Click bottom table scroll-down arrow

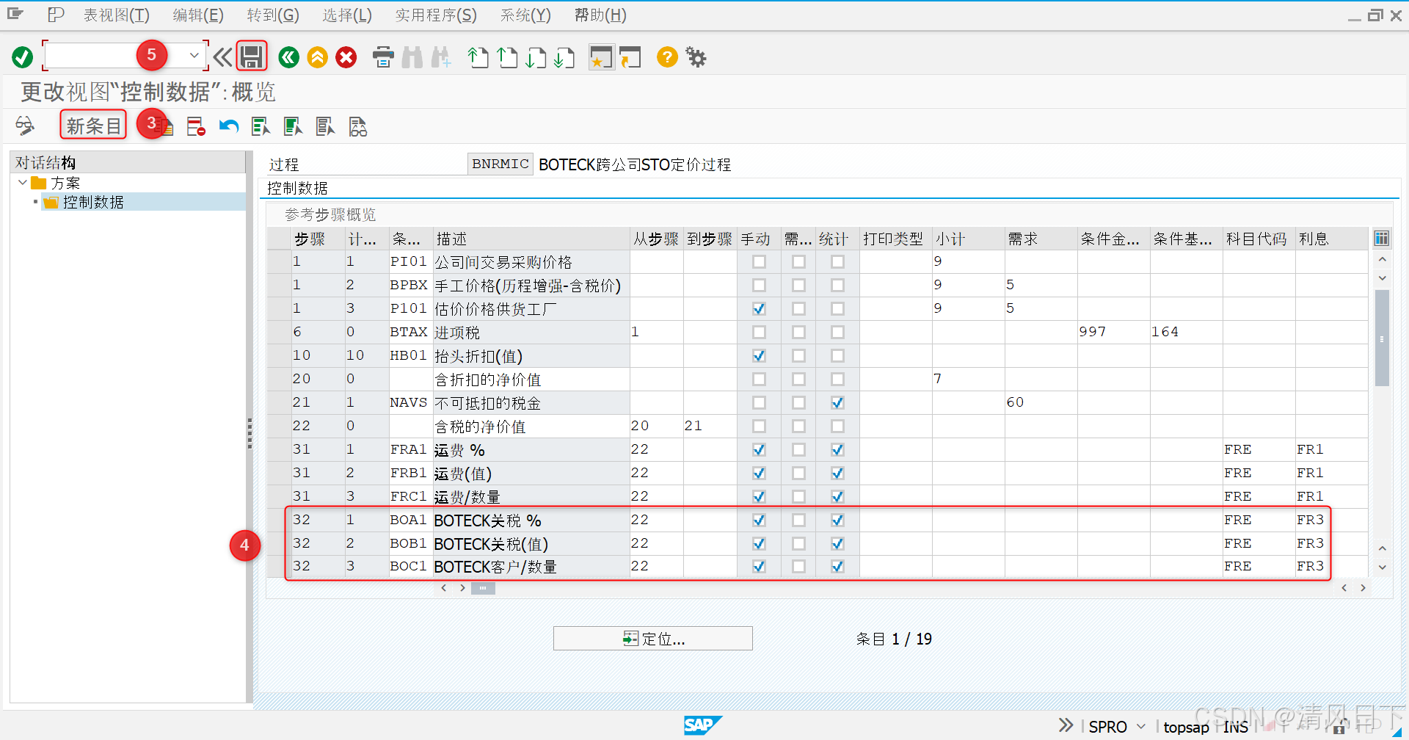1382,567
